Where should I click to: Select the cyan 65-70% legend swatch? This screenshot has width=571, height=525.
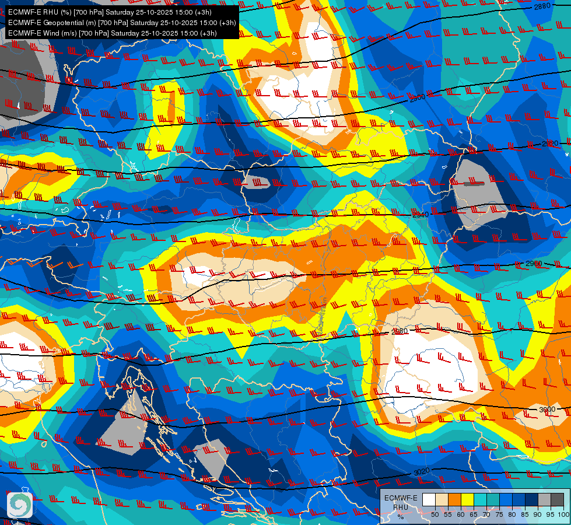point(481,499)
